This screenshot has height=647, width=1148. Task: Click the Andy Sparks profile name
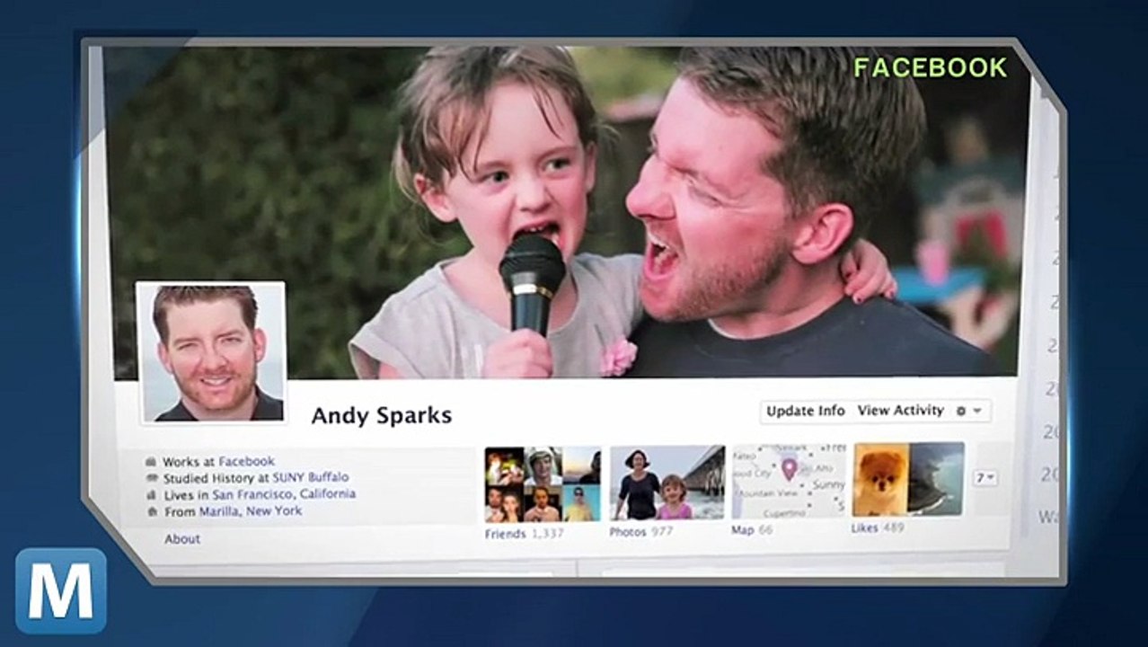(381, 415)
